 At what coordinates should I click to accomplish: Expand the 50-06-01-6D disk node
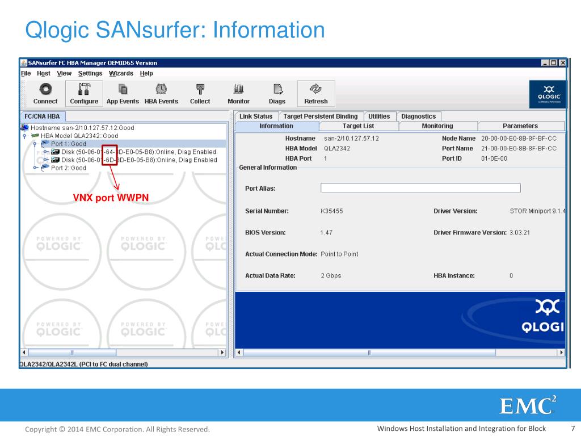tap(45, 160)
